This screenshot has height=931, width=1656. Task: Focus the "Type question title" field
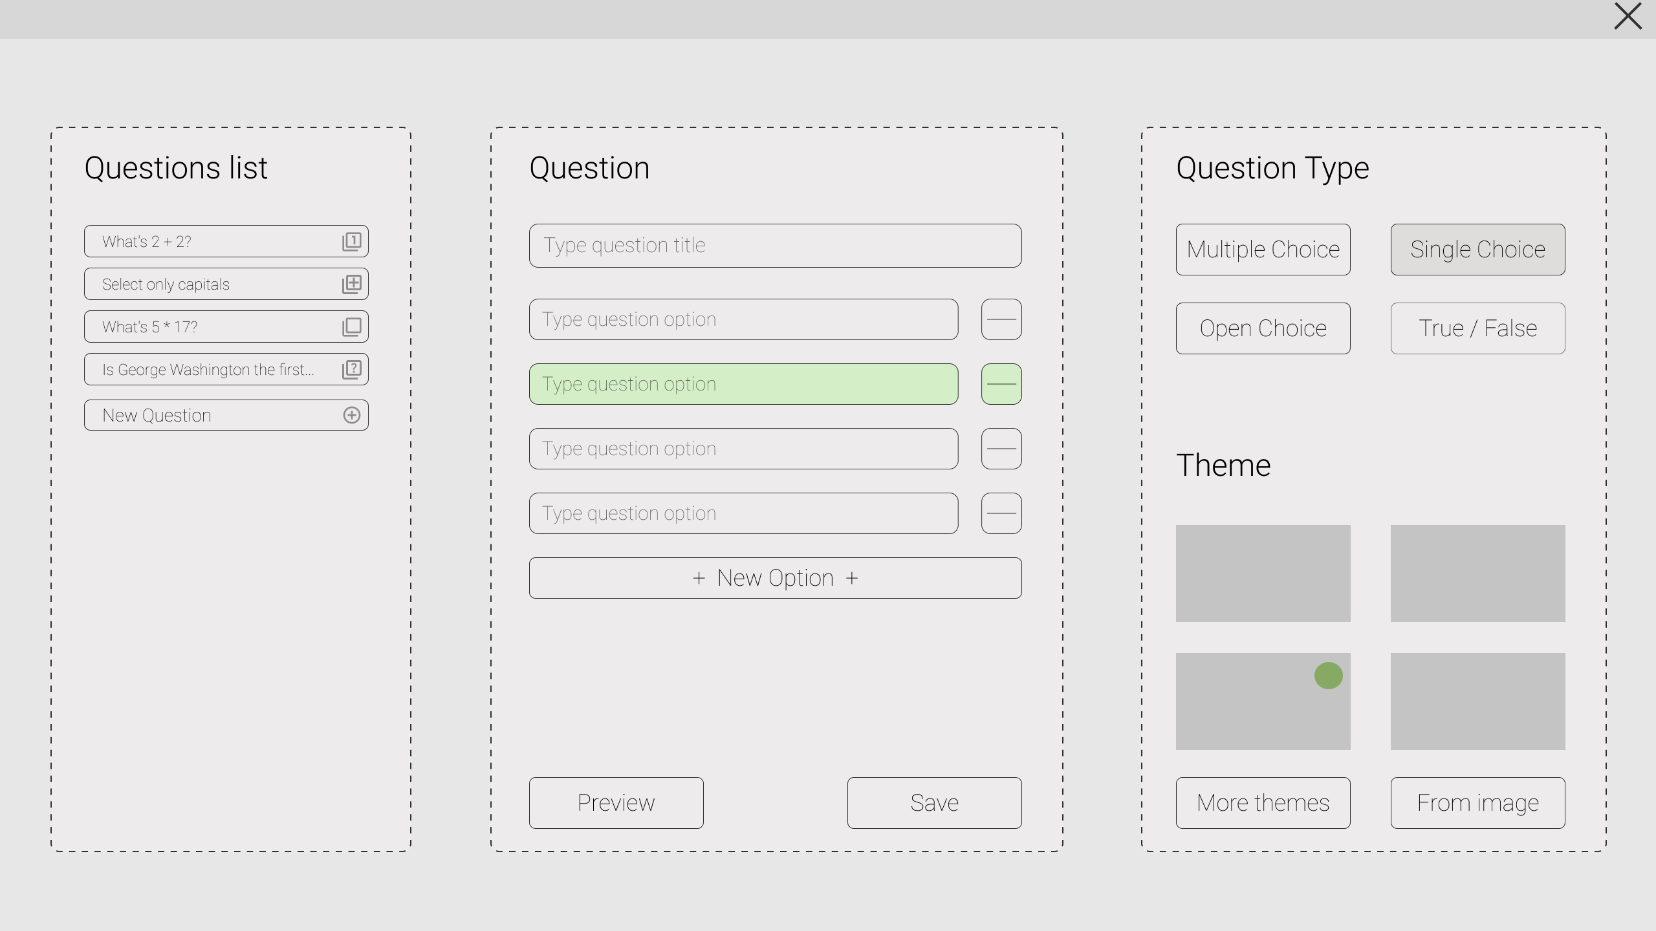pyautogui.click(x=775, y=246)
